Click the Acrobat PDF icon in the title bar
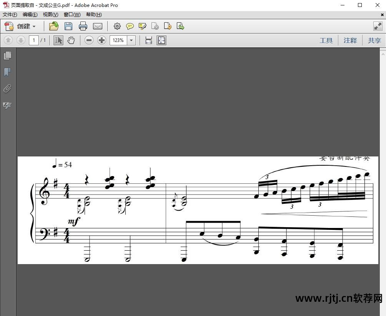Screen dimensions: 386x316 pos(6,5)
